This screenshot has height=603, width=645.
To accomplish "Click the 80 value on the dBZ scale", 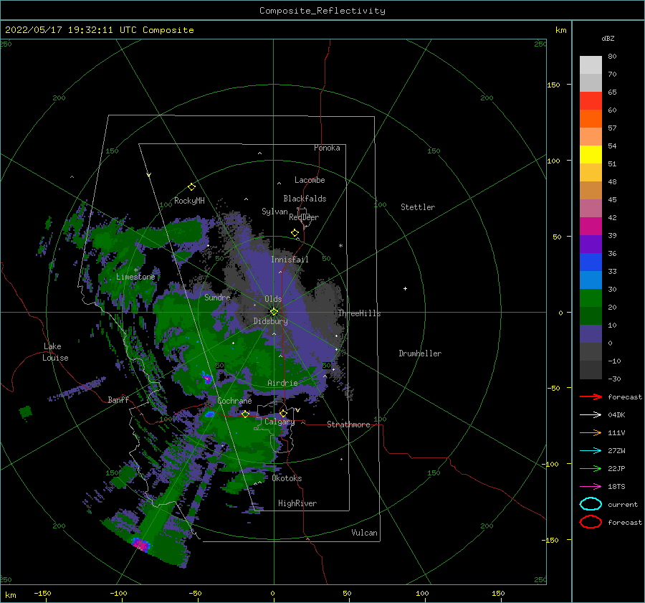I will click(x=612, y=56).
